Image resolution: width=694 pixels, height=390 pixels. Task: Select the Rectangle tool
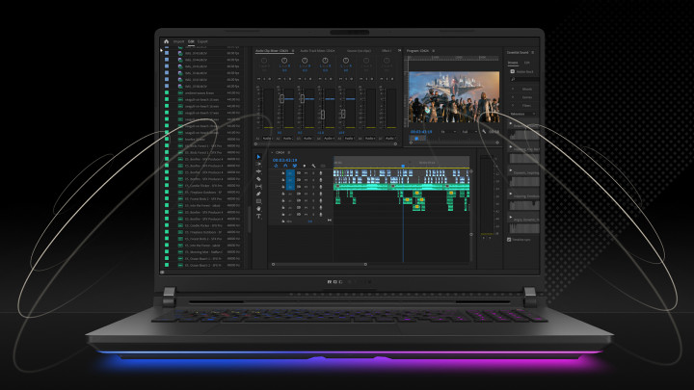tap(259, 201)
